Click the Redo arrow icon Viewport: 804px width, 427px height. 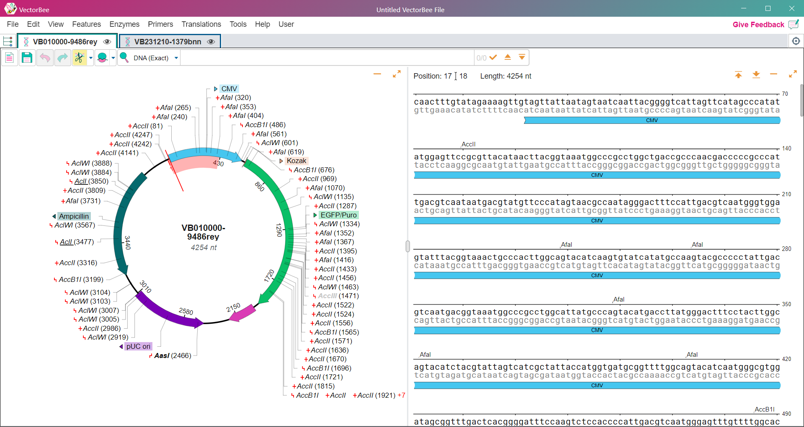62,58
